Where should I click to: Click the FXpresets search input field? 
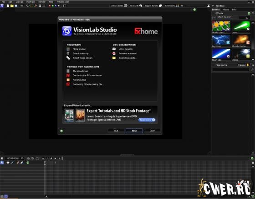tap(231, 69)
